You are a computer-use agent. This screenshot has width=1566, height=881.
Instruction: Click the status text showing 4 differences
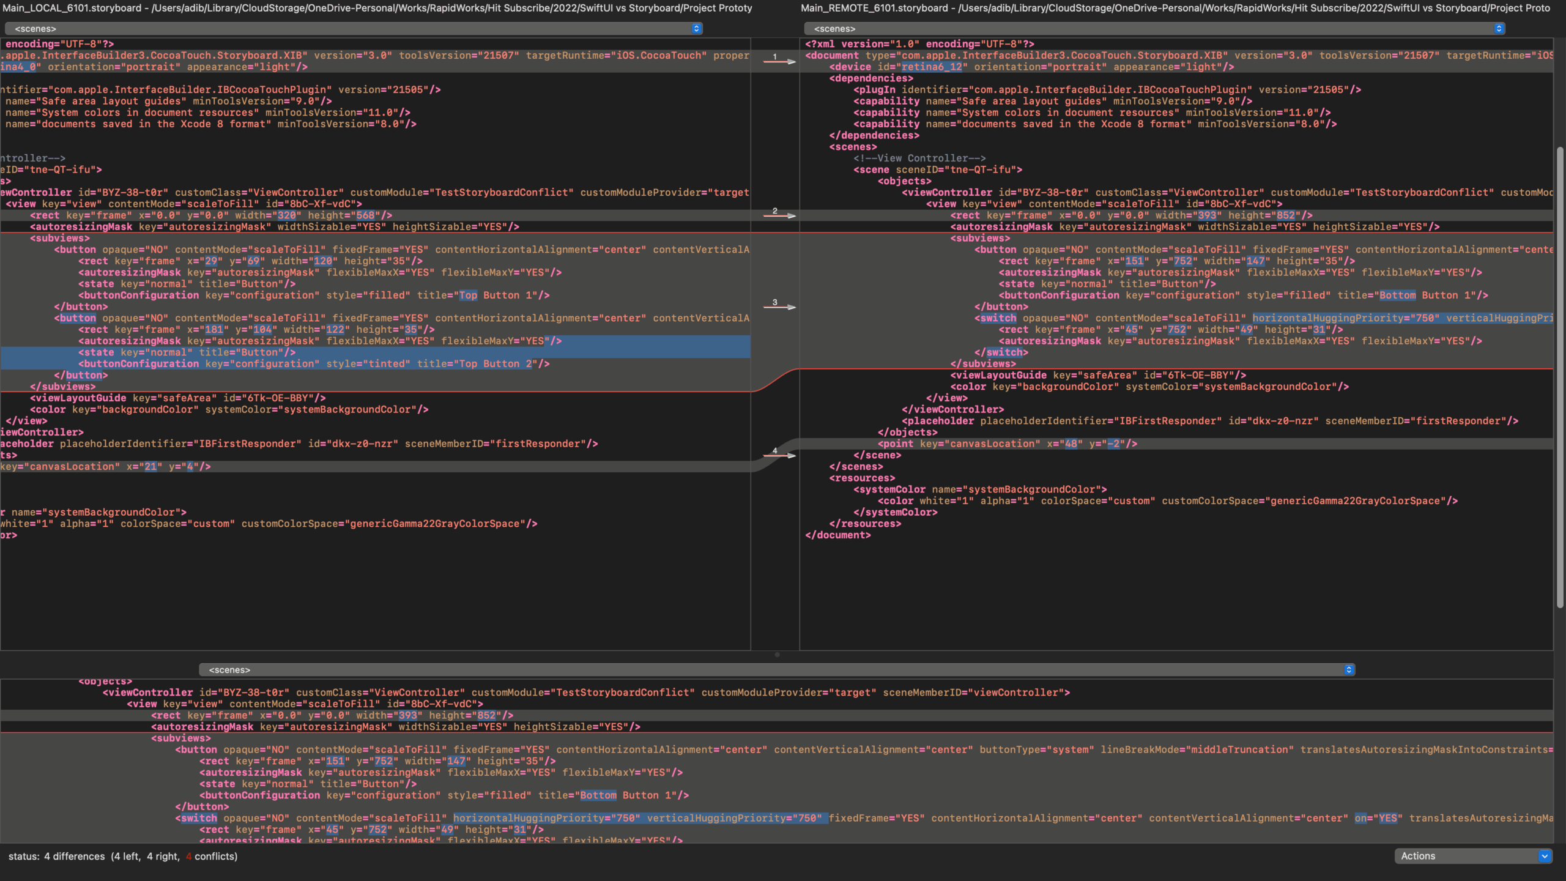point(73,856)
